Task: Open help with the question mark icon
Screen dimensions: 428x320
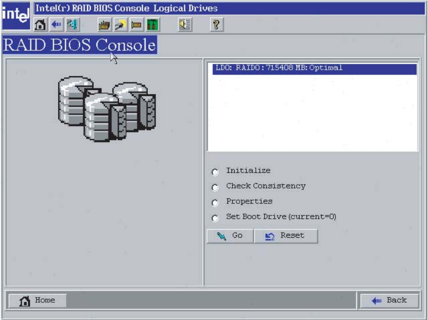Action: click(216, 25)
